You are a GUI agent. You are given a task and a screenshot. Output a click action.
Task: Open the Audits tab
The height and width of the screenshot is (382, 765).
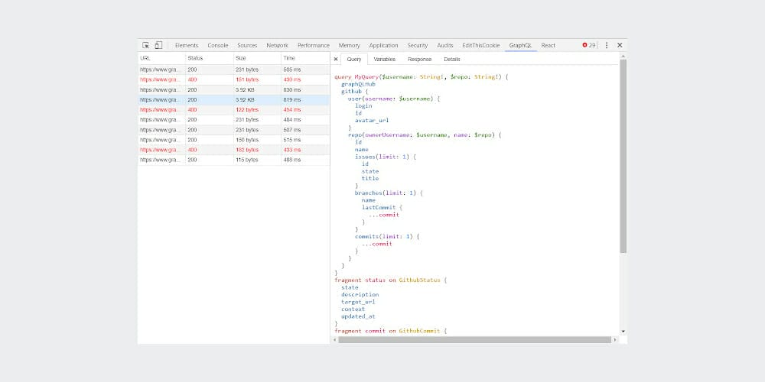click(x=445, y=45)
